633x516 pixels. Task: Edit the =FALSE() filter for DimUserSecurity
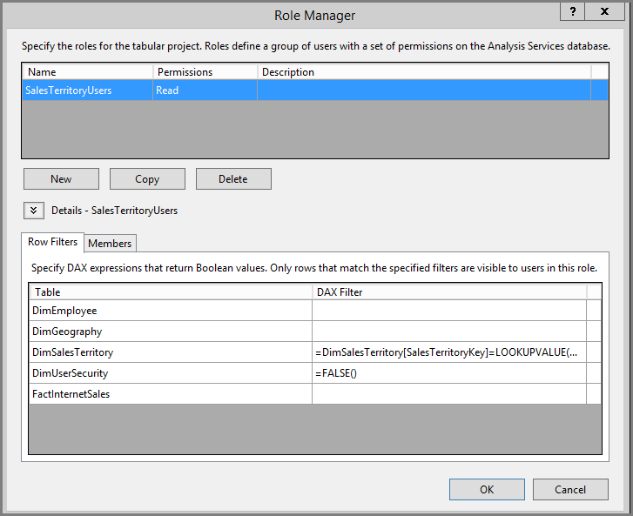[449, 373]
